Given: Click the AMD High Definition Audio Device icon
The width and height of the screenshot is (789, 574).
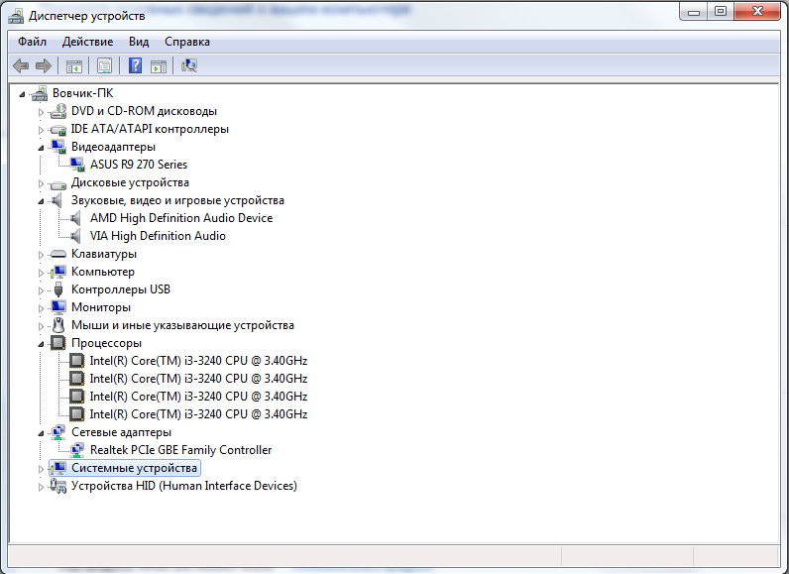Looking at the screenshot, I should (x=76, y=218).
